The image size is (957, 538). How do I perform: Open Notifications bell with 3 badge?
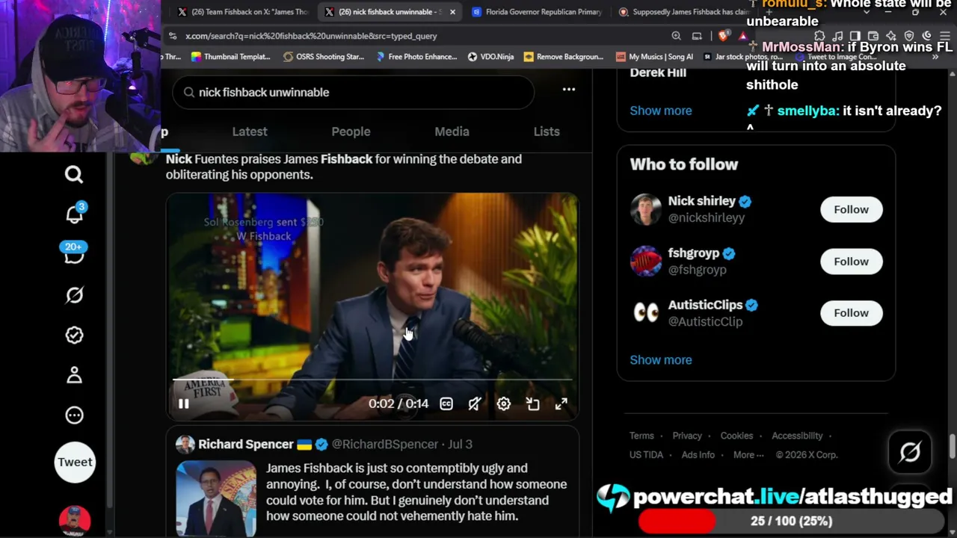(74, 214)
